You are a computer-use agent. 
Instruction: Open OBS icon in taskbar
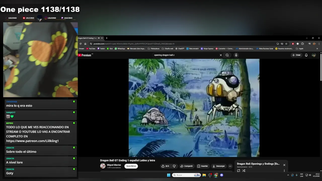[x=210, y=175]
